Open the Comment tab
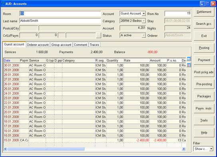 coord(80,45)
